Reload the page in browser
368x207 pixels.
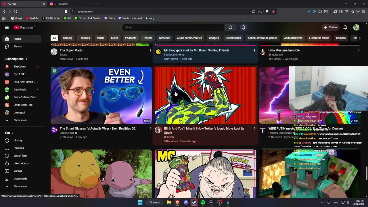[x=16, y=11]
